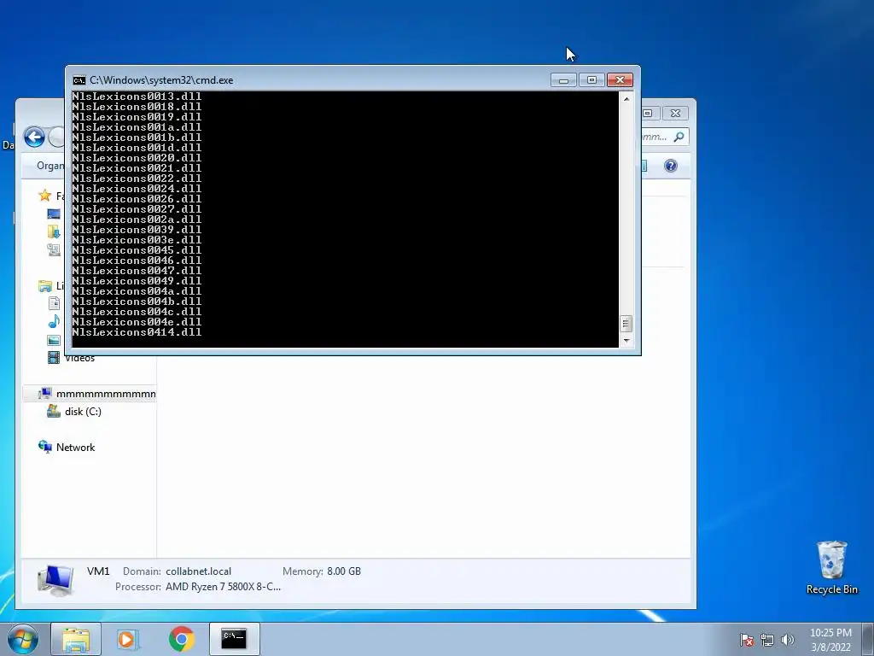Click the VM1 computer icon in details pane
874x656 pixels.
[x=55, y=579]
